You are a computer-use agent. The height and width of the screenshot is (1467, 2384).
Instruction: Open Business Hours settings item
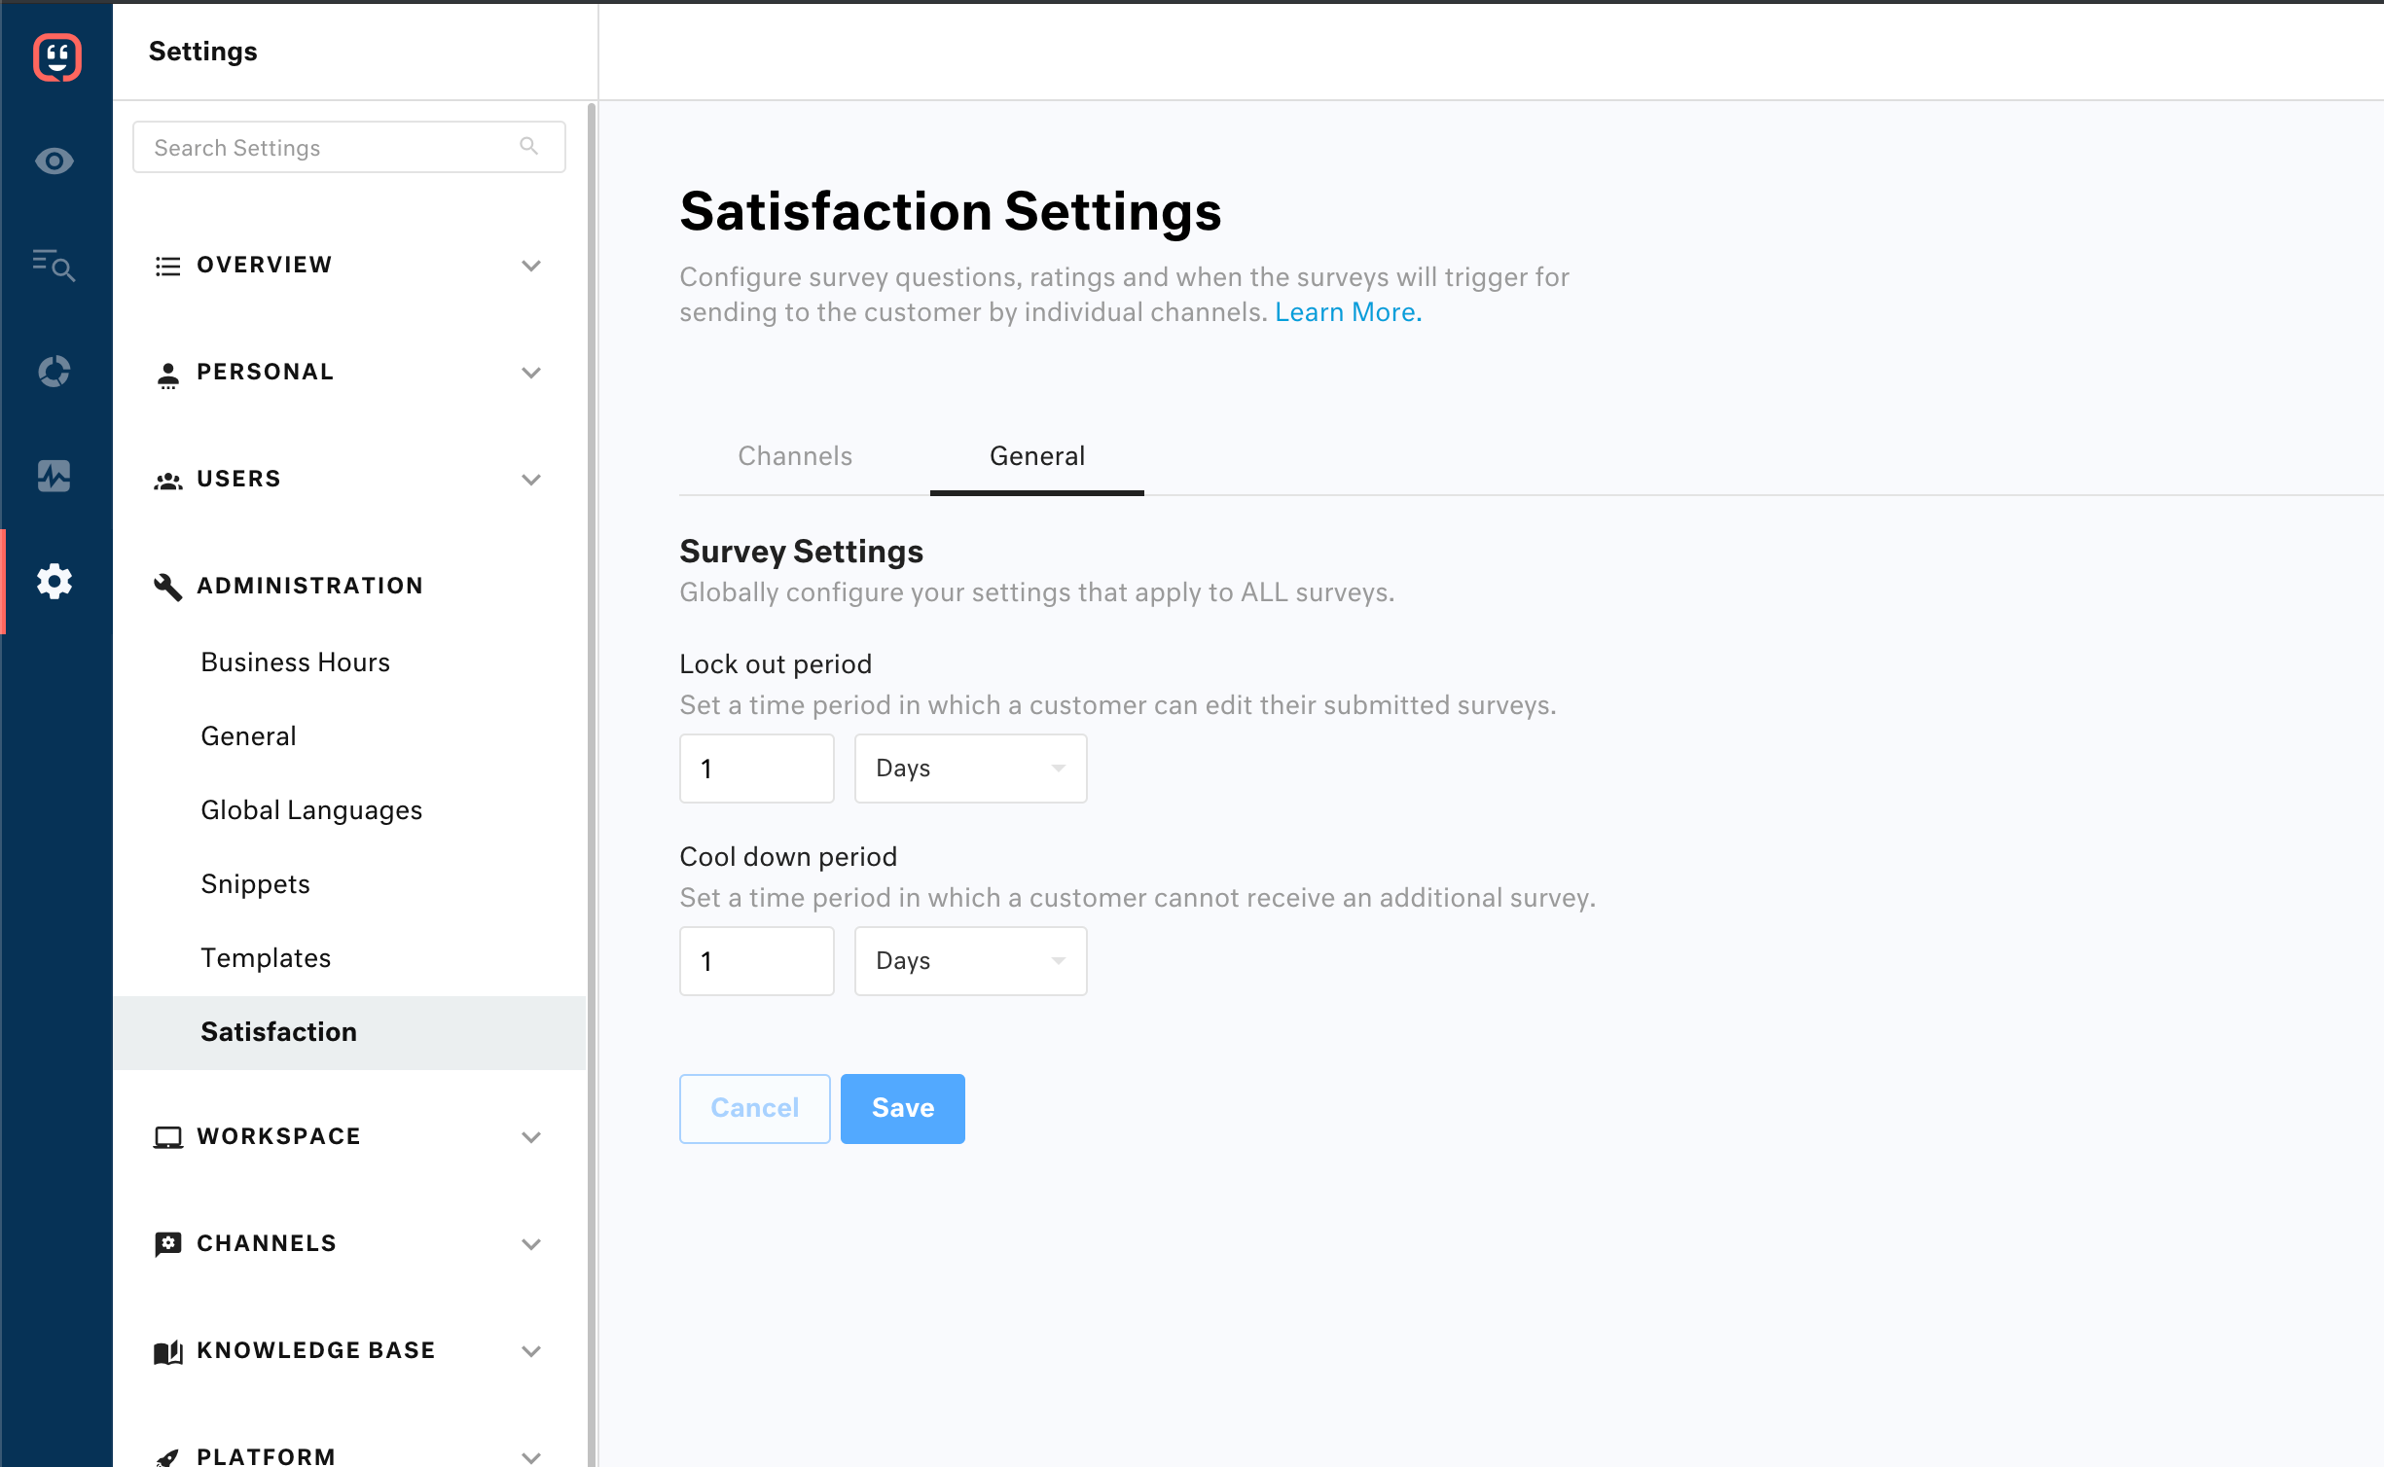295,662
